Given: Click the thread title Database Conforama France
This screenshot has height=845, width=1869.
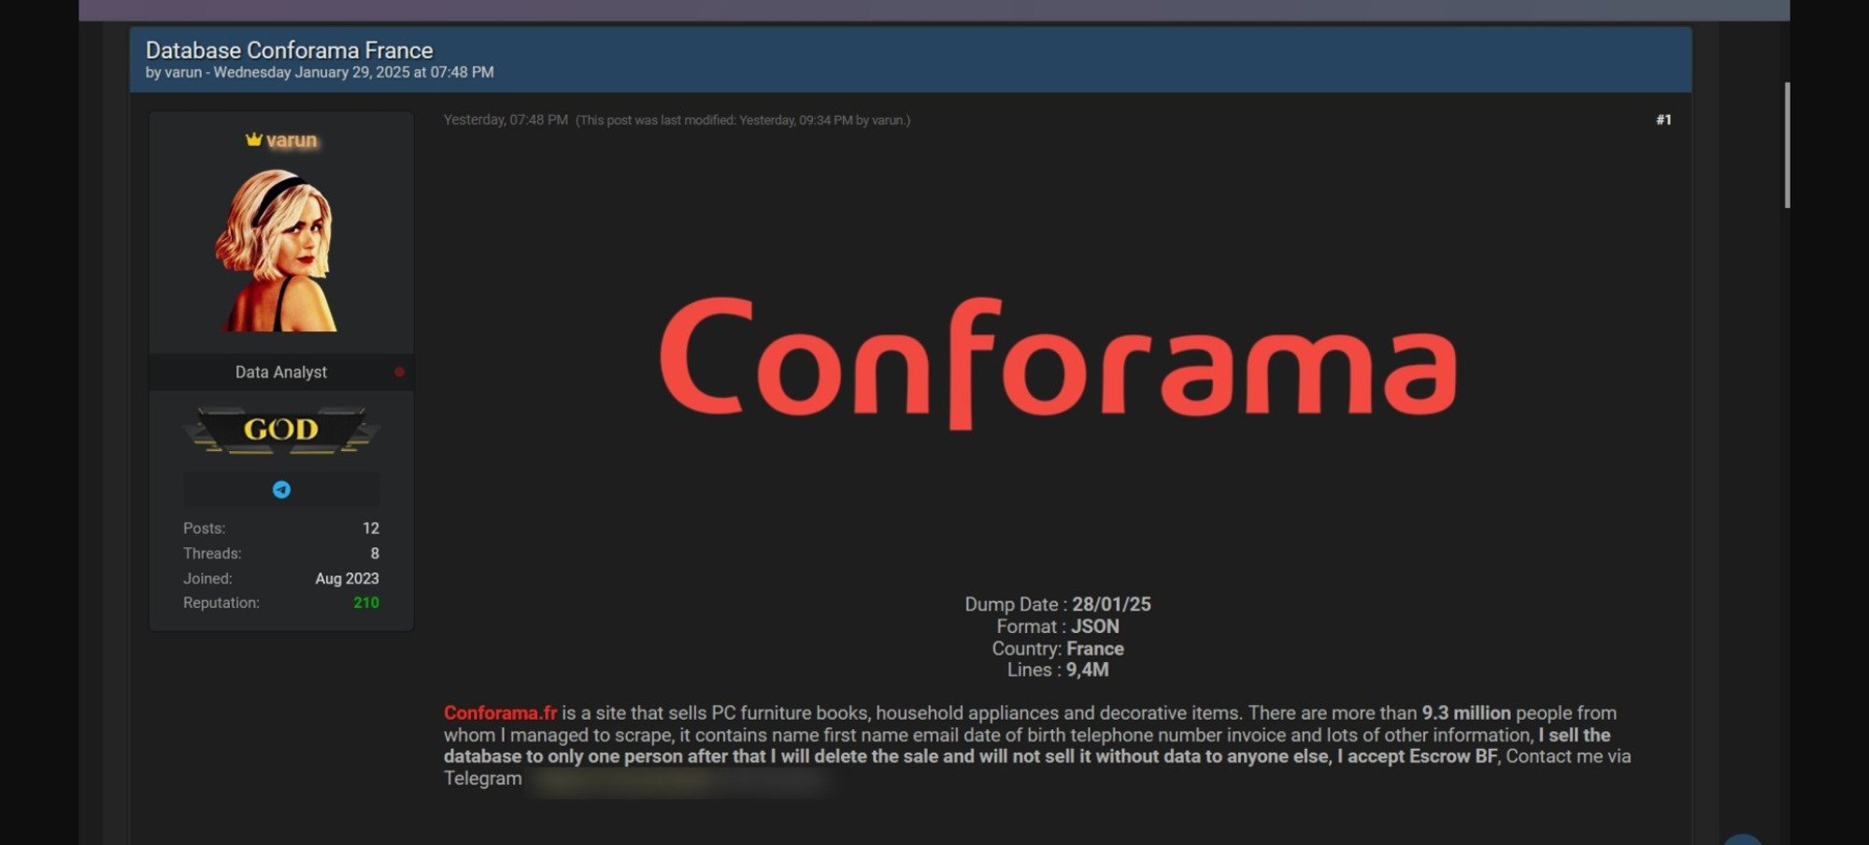Looking at the screenshot, I should point(289,50).
